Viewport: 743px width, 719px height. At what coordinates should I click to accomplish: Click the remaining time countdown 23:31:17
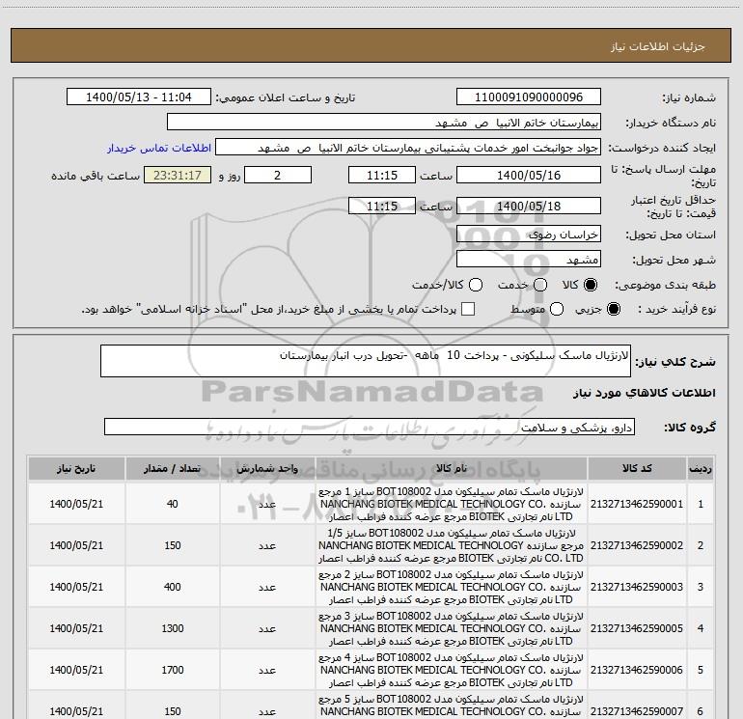tap(178, 175)
